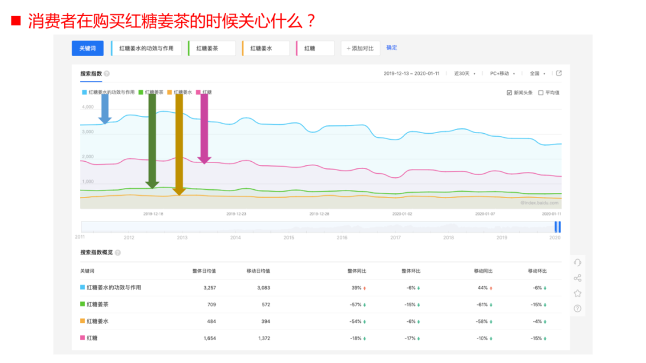The image size is (646, 363).
Task: Select the 搜索指数 tab heading
Action: pos(91,74)
